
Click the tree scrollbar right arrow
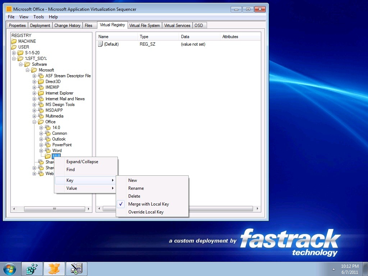(x=88, y=209)
